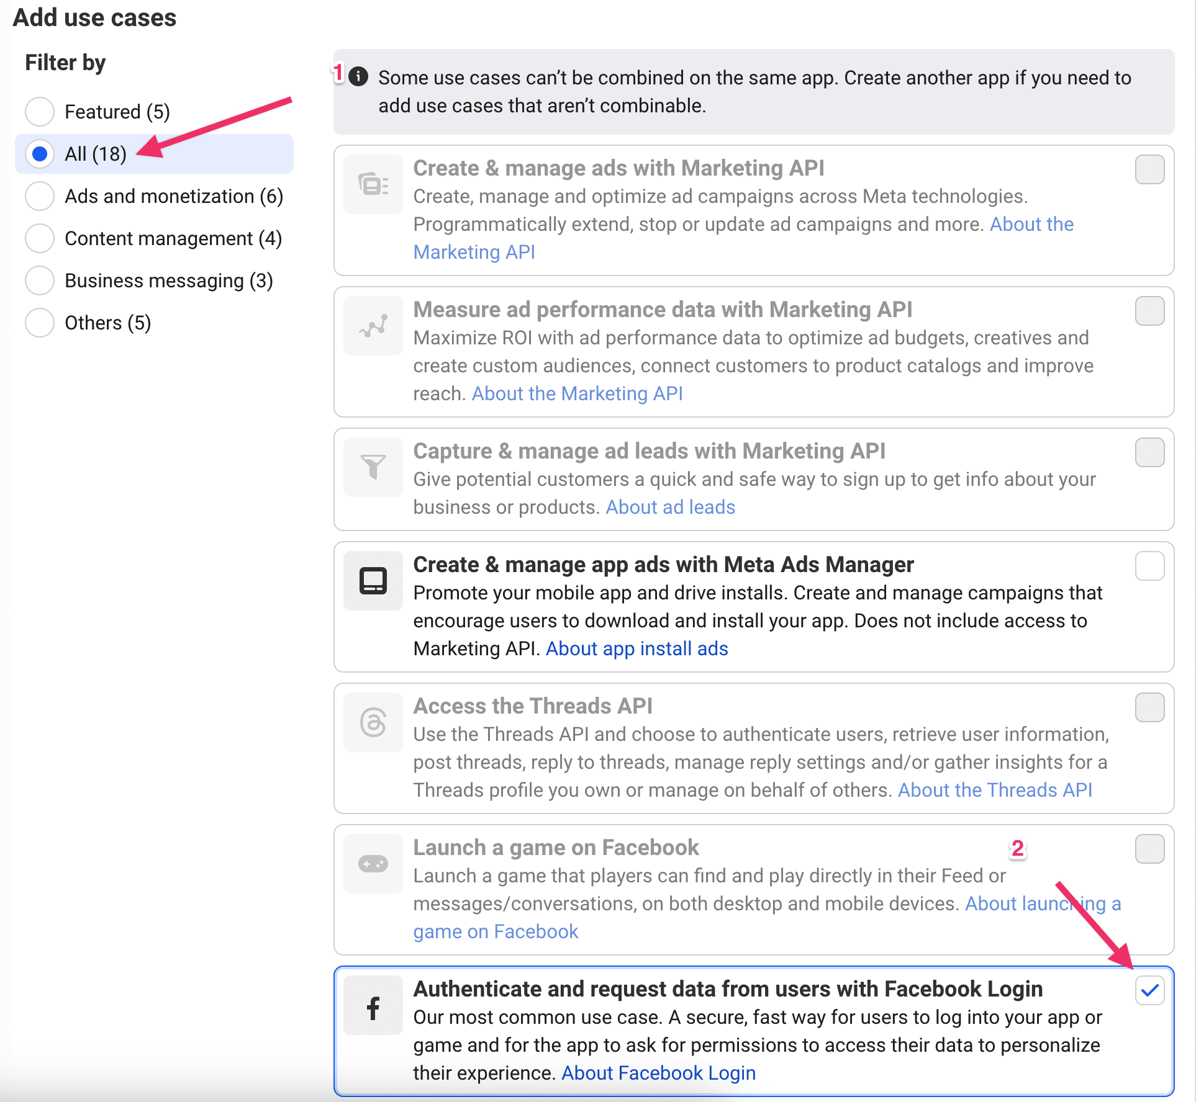Click the Access the Threads API title

tap(533, 706)
